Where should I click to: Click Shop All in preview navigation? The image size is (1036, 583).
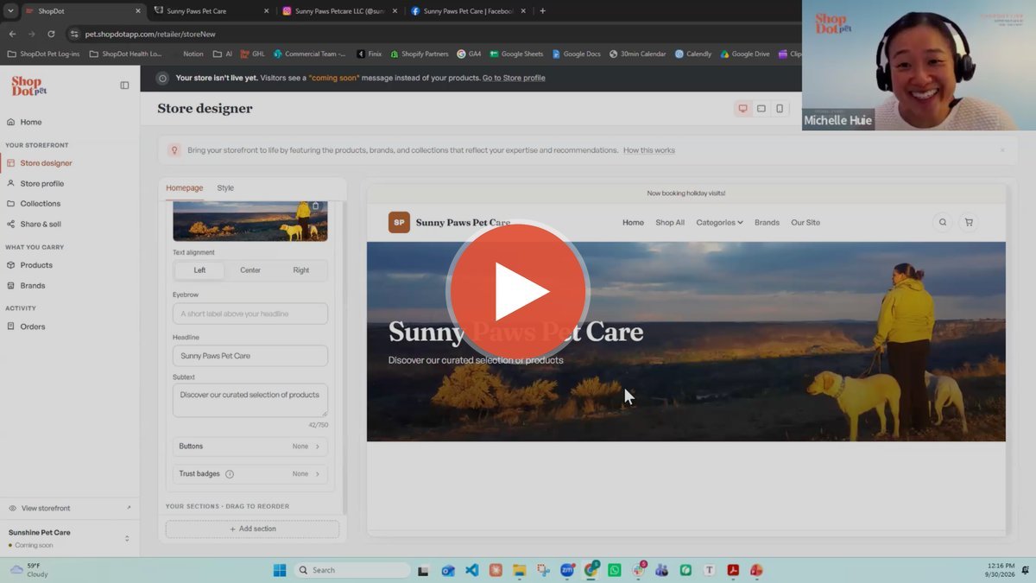point(670,223)
